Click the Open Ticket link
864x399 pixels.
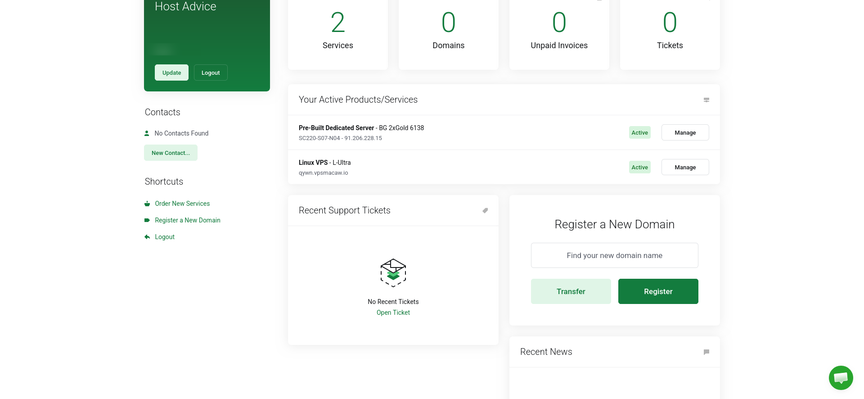click(393, 313)
